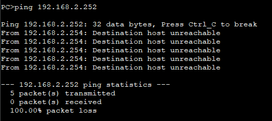Click "From" in the last From line
Screen dimensions: 272x121
tap(10, 68)
